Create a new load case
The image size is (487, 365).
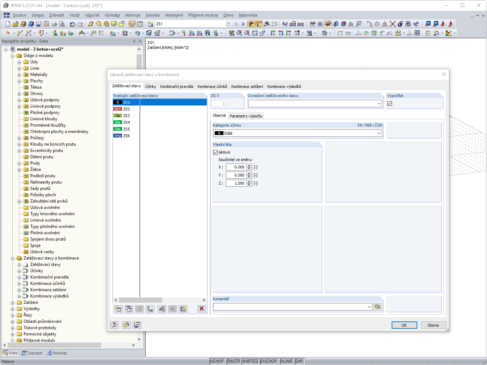(x=118, y=309)
